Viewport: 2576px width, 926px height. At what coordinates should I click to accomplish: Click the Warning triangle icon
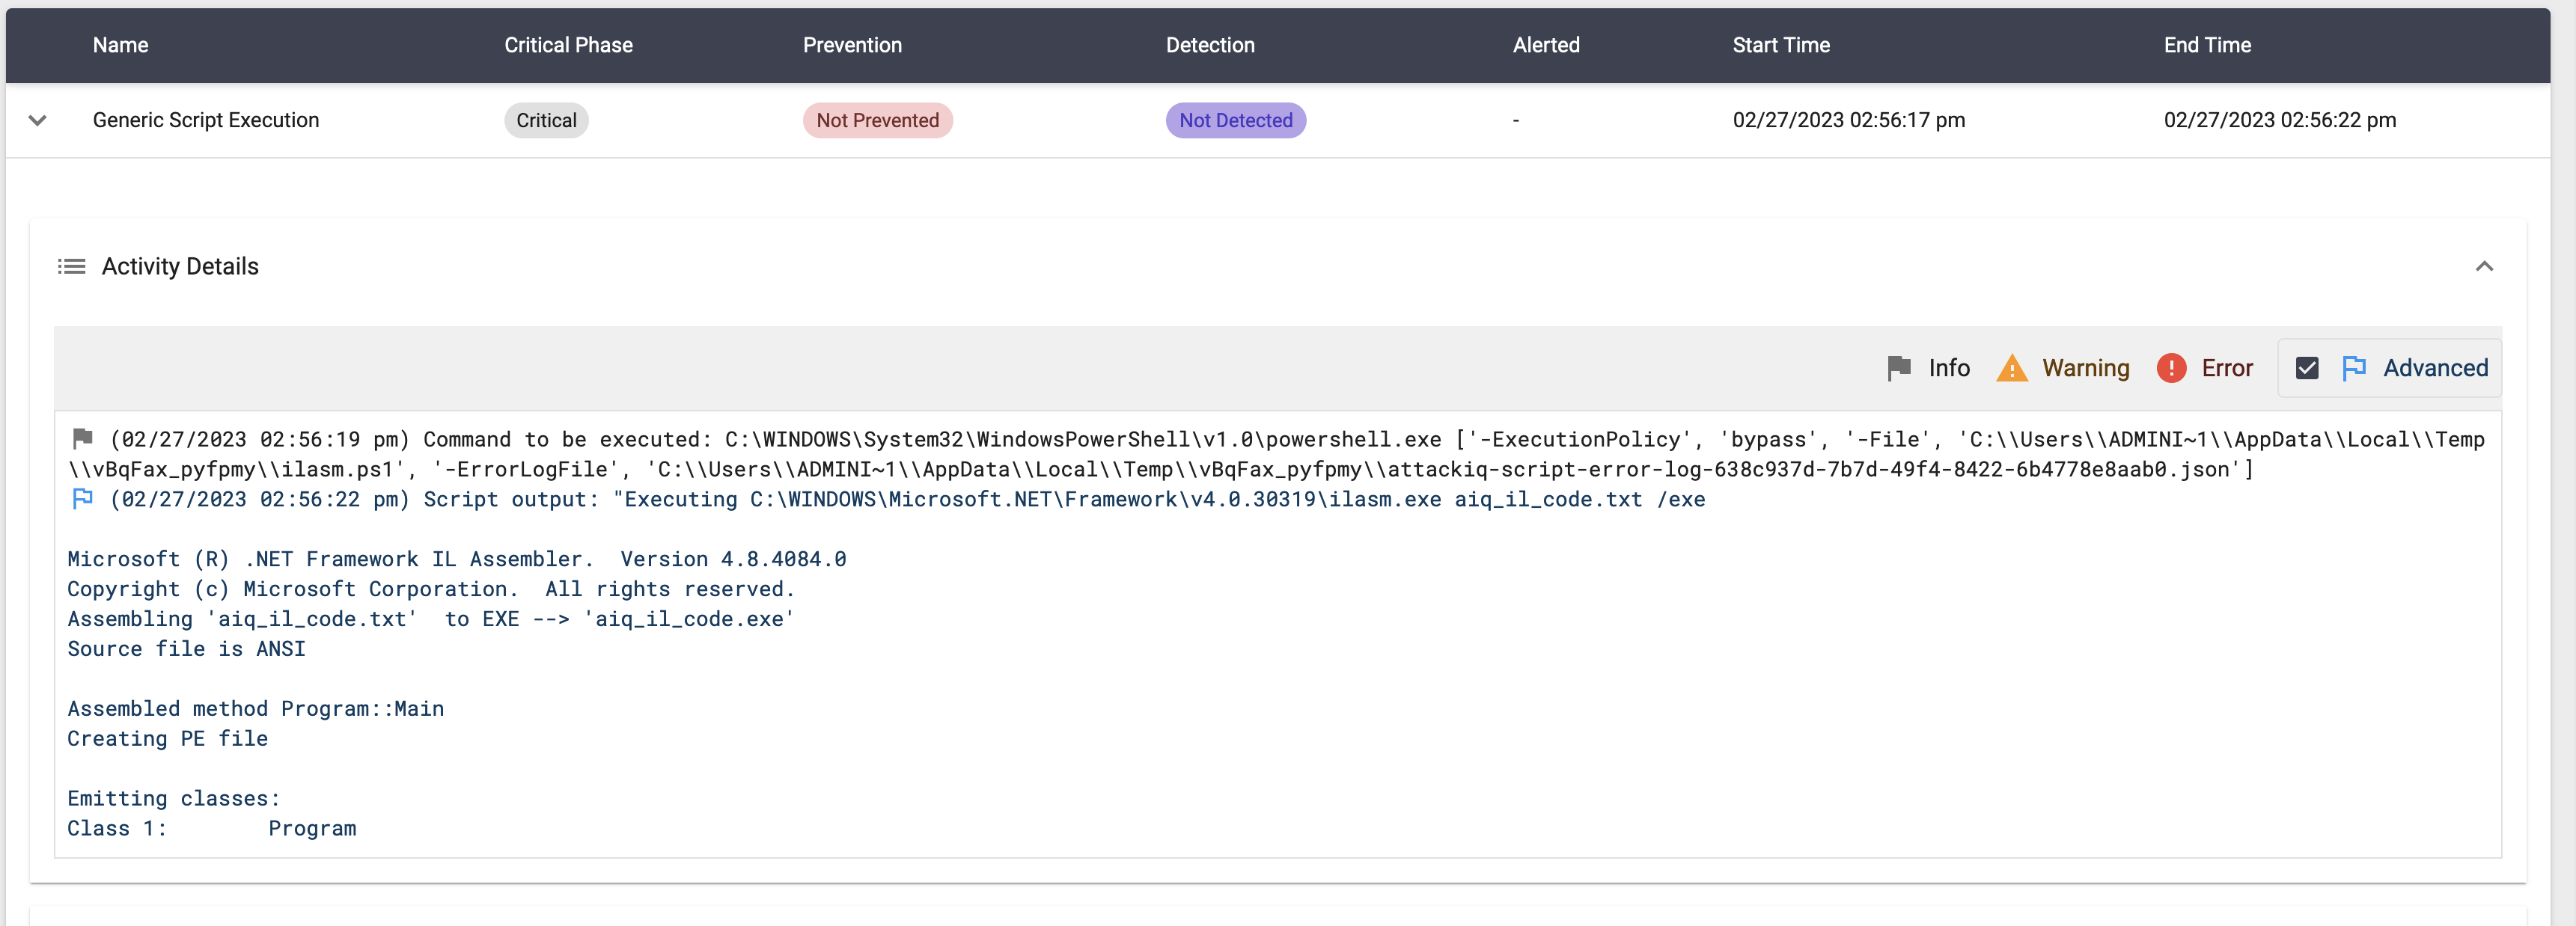tap(2011, 367)
